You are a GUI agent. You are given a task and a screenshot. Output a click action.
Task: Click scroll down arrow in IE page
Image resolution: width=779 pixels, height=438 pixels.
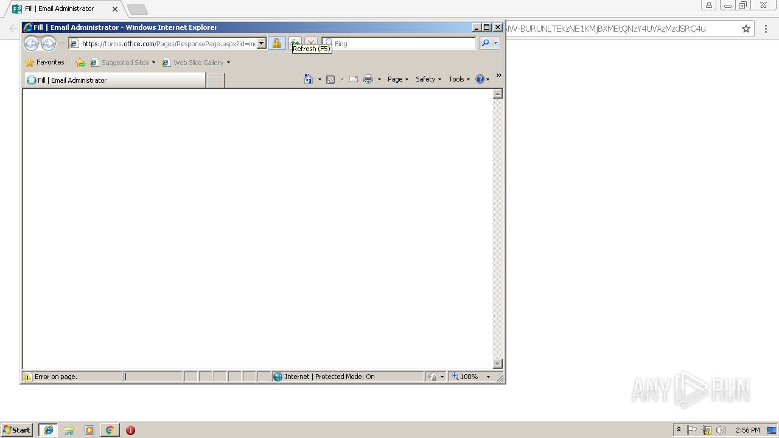pyautogui.click(x=497, y=364)
